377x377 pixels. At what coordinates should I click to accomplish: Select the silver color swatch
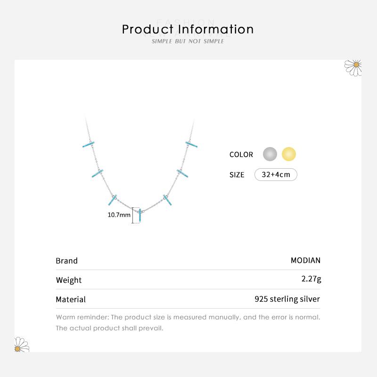click(x=270, y=154)
